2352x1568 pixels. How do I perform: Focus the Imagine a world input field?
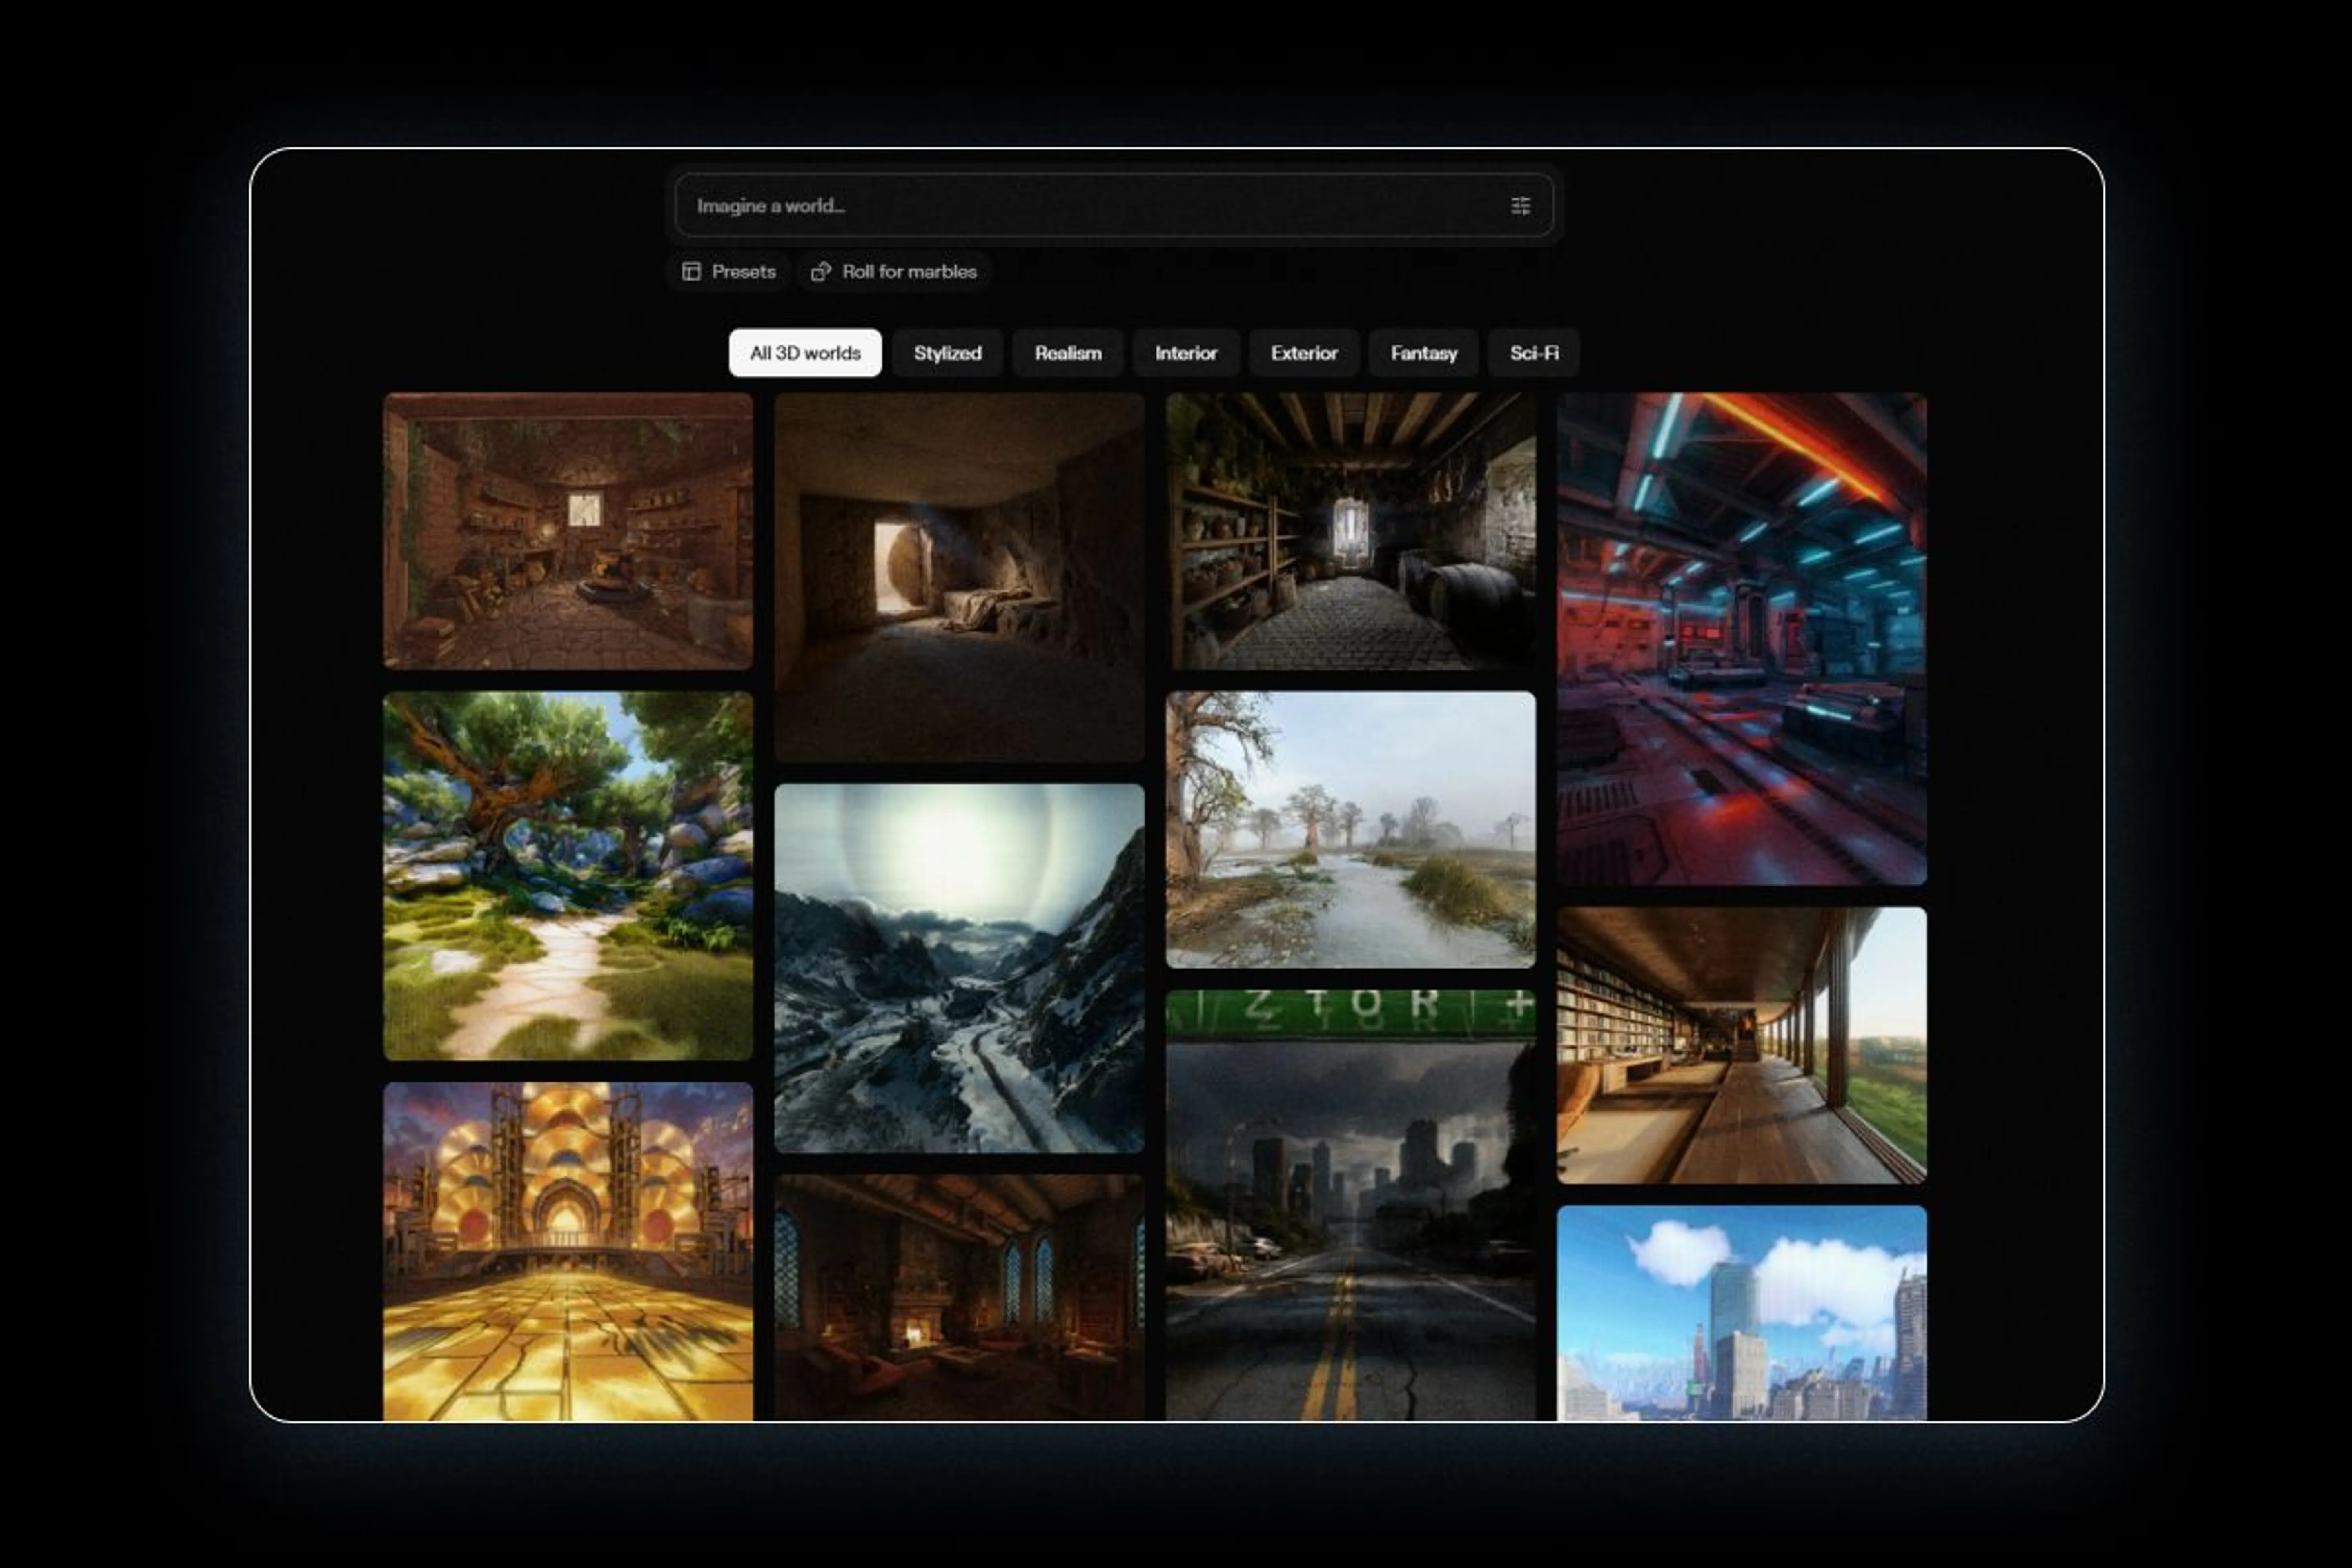coord(1090,206)
